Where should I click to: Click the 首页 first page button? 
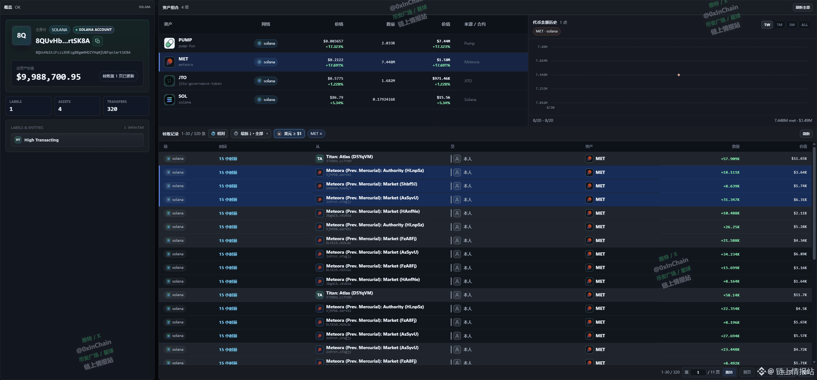747,372
